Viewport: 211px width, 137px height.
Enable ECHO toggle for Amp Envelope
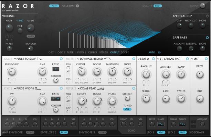[x=30, y=133]
